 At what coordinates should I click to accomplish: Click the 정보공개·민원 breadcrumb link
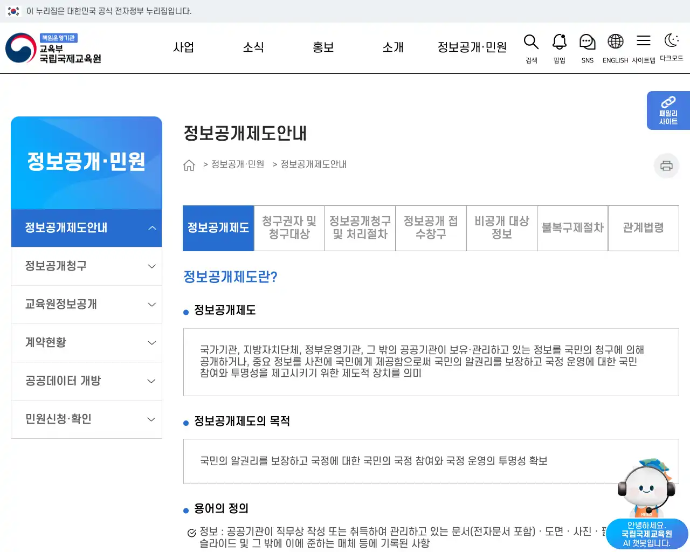pos(238,164)
